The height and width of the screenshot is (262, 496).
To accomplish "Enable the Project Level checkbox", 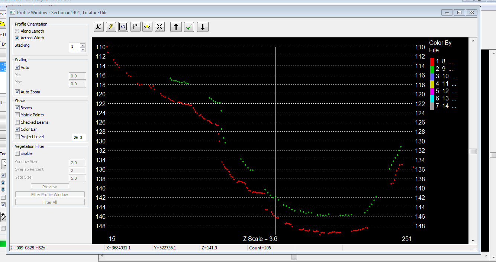I will (x=17, y=137).
